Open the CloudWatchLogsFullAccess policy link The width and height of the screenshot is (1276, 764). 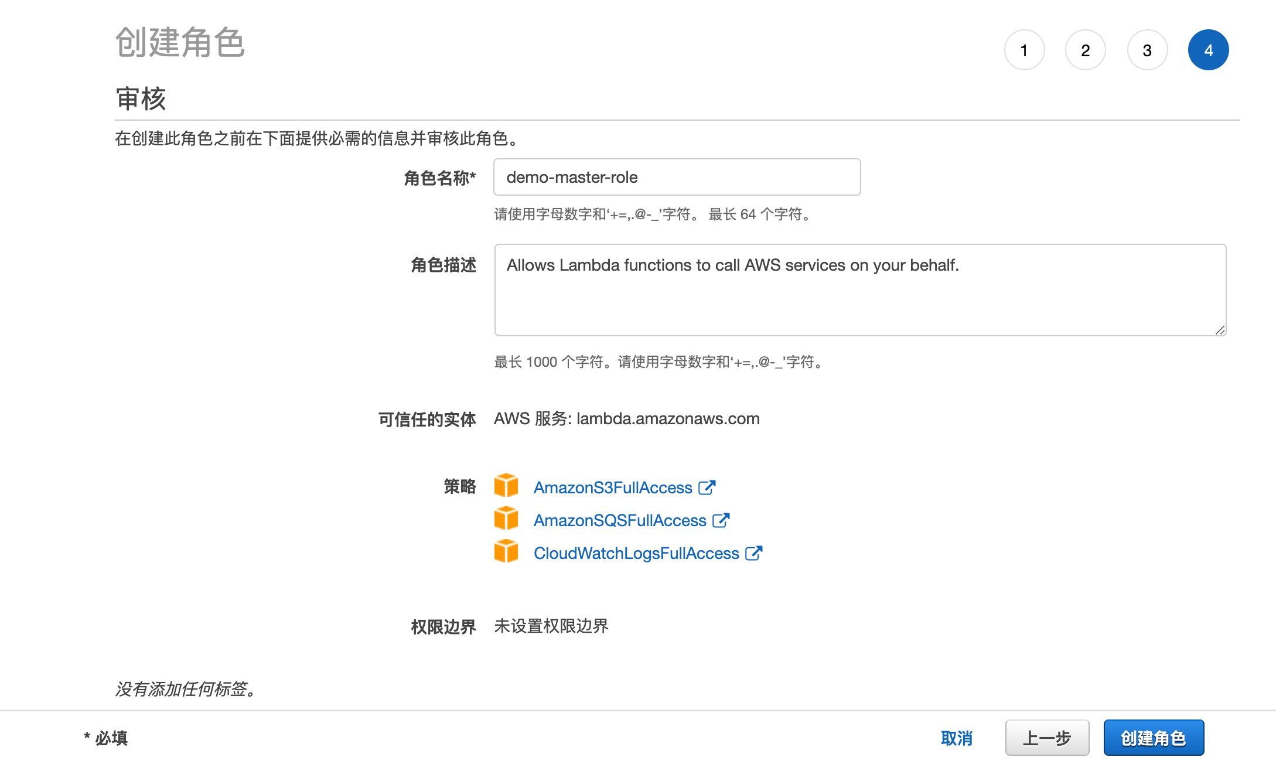pos(636,554)
